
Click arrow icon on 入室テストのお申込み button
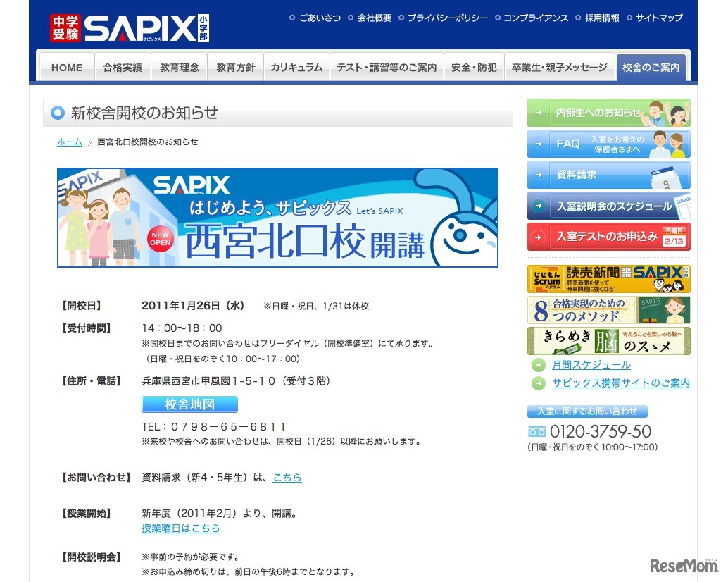coord(539,237)
